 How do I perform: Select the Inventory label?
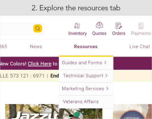click(x=77, y=33)
